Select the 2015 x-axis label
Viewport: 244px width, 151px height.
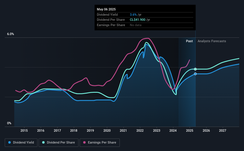tap(24, 130)
